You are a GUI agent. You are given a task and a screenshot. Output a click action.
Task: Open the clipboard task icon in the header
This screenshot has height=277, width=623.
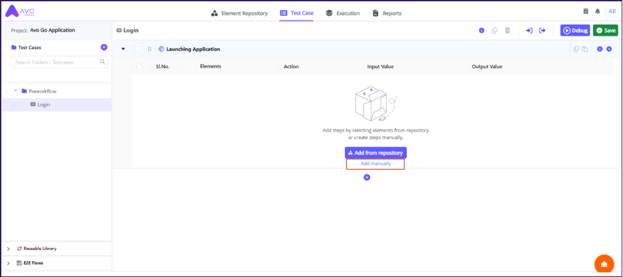[586, 11]
